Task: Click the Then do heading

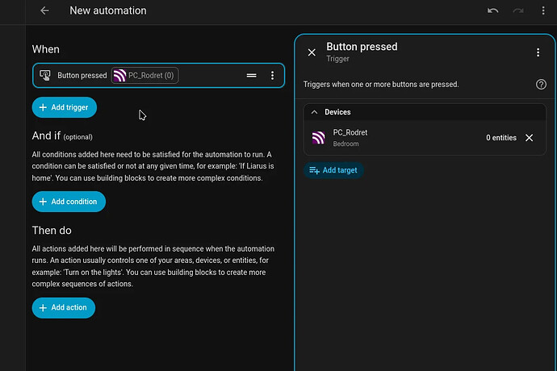Action: click(x=52, y=231)
